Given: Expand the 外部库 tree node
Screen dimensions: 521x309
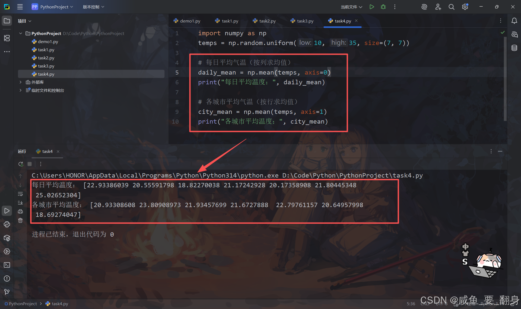Looking at the screenshot, I should [20, 82].
